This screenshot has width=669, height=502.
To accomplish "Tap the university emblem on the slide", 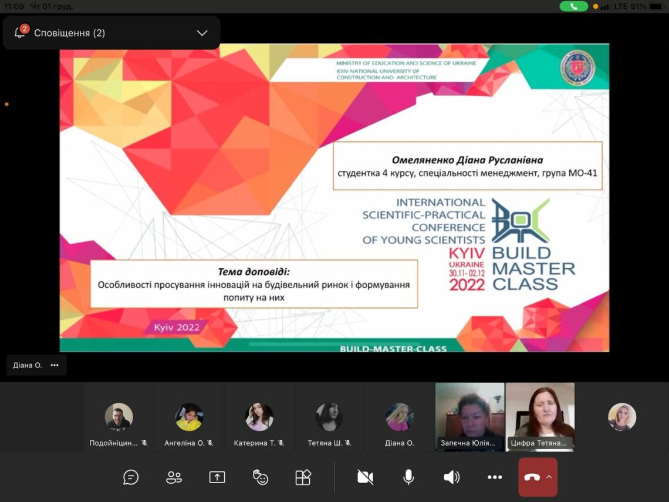I will point(577,68).
